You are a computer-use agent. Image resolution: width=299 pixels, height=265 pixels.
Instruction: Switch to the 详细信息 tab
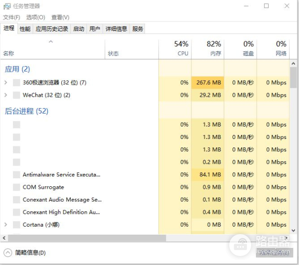pos(116,29)
